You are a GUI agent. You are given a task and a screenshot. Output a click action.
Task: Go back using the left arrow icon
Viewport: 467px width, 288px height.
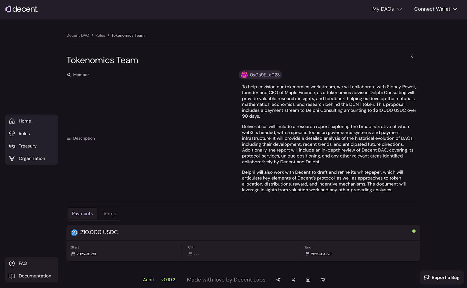(x=413, y=56)
